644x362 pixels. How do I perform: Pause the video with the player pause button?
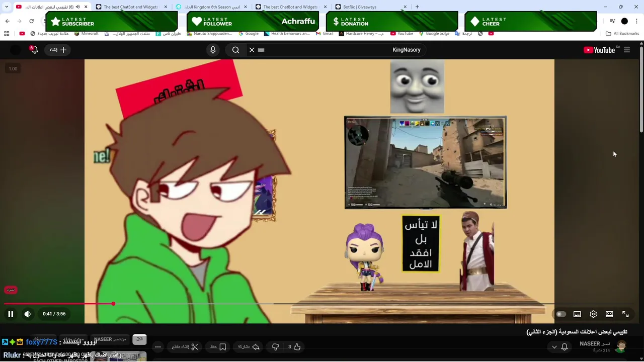coord(11,314)
